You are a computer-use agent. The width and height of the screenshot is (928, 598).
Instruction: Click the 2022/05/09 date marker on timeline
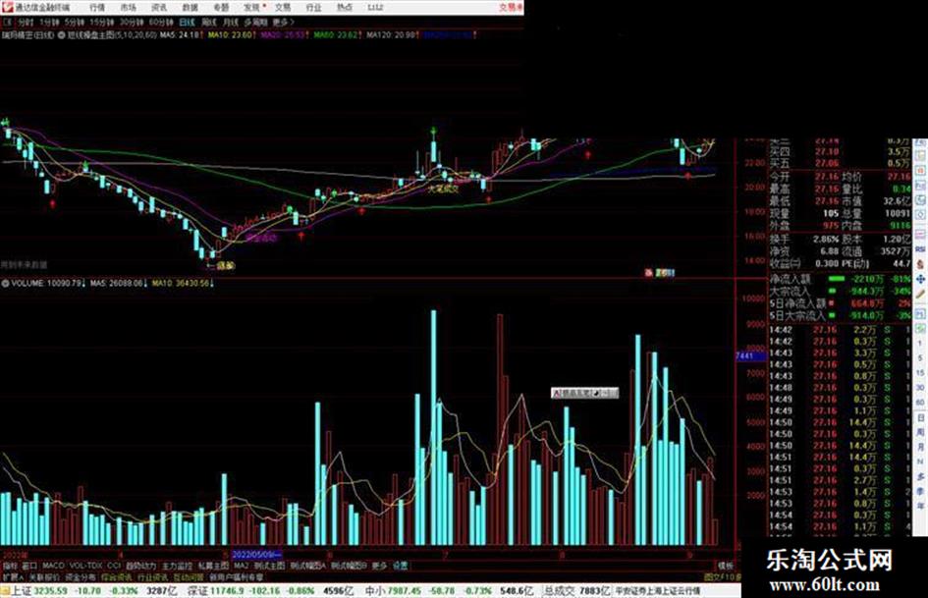[x=256, y=555]
